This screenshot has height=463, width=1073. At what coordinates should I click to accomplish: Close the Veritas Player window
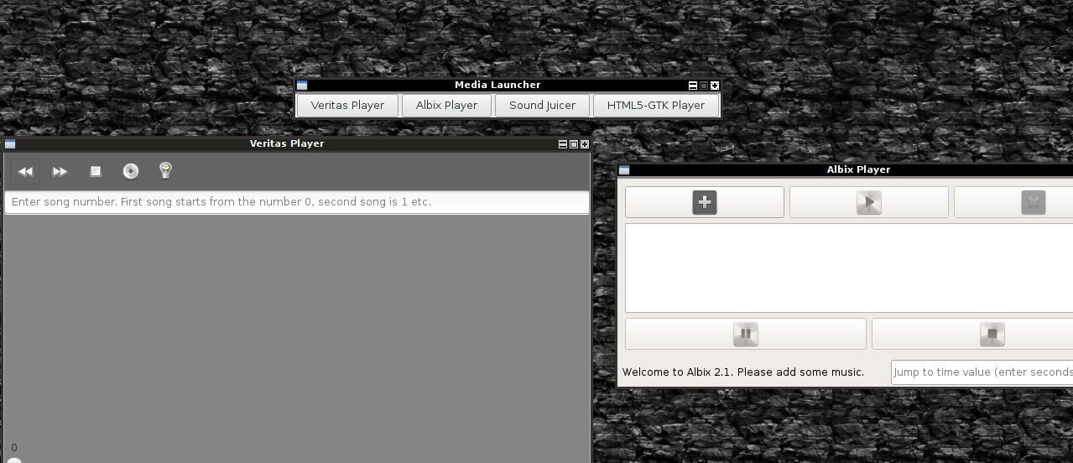585,144
